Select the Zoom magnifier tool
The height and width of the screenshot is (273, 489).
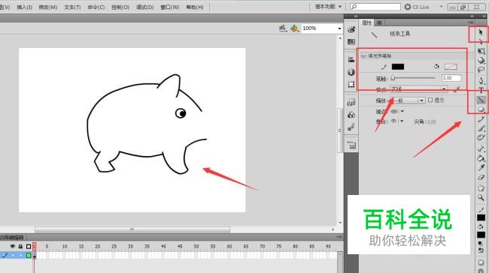point(481,197)
